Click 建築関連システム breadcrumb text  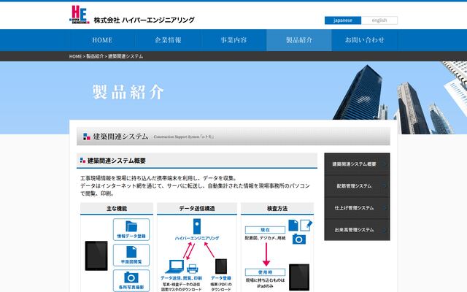(x=126, y=56)
